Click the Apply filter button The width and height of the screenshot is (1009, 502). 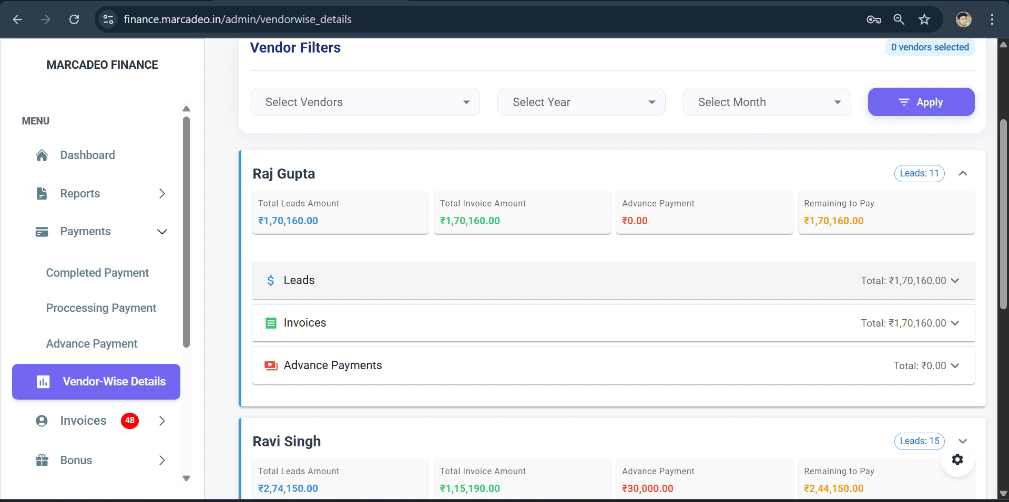coord(921,102)
